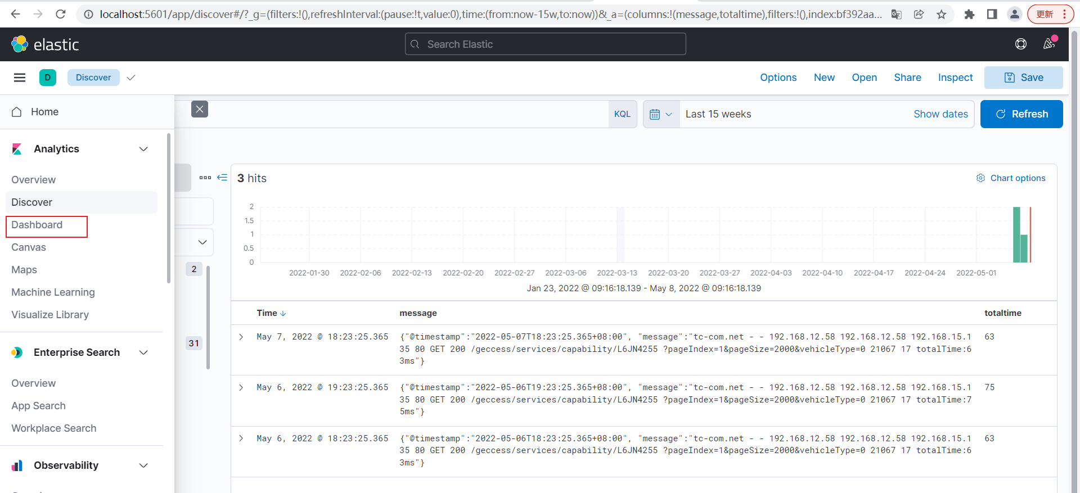1080x493 pixels.
Task: Bookmark this page with star icon
Action: [942, 14]
